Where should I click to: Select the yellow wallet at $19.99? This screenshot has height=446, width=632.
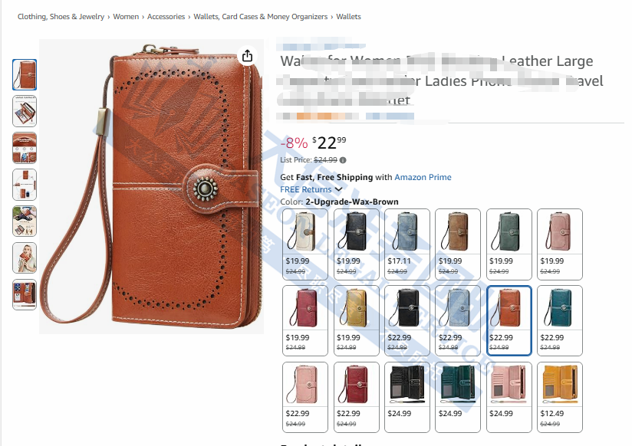357,320
